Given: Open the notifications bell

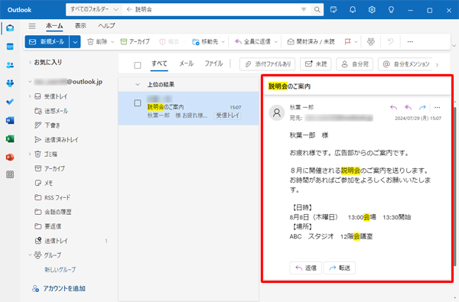Looking at the screenshot, I should [353, 10].
